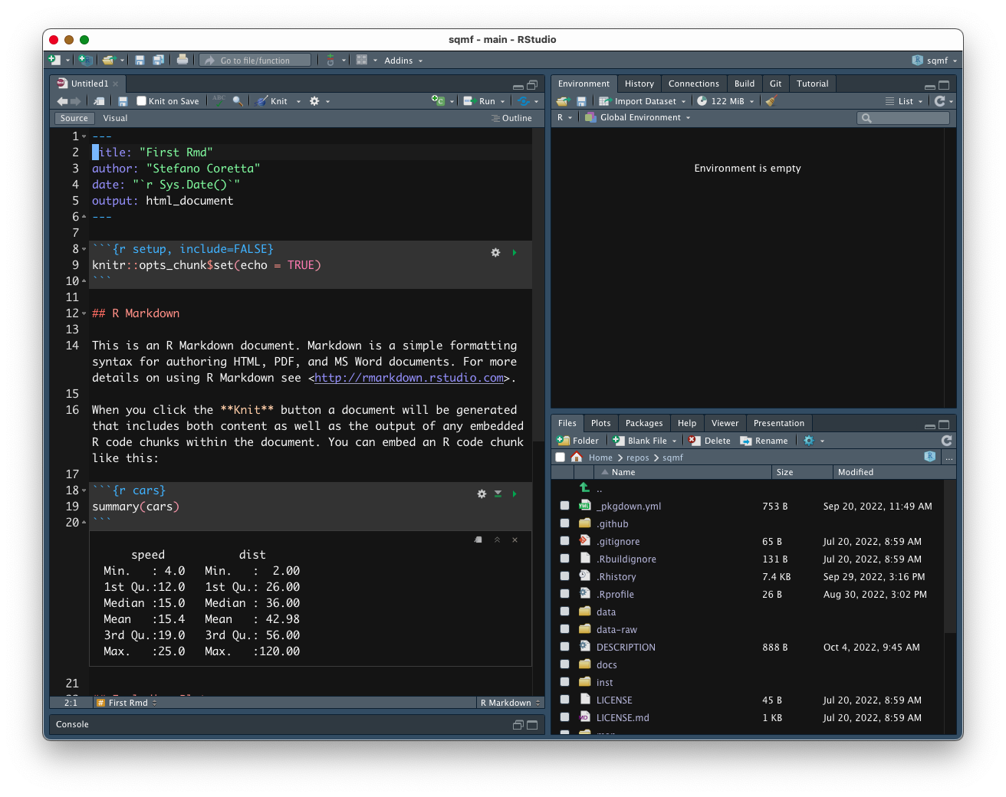The image size is (1006, 797).
Task: Switch to the History tab
Action: click(639, 84)
